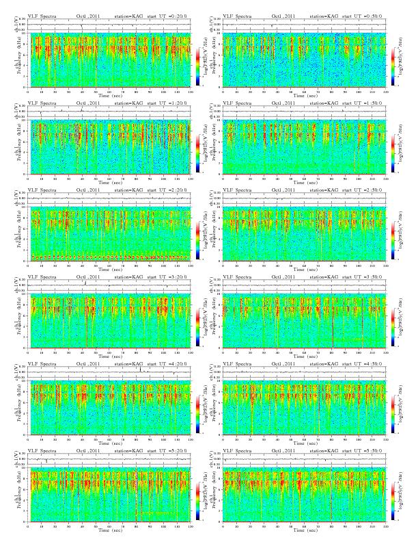Select the title text 'start UT =5:20:0'
This screenshot has width=418, height=542.
pyautogui.click(x=167, y=451)
